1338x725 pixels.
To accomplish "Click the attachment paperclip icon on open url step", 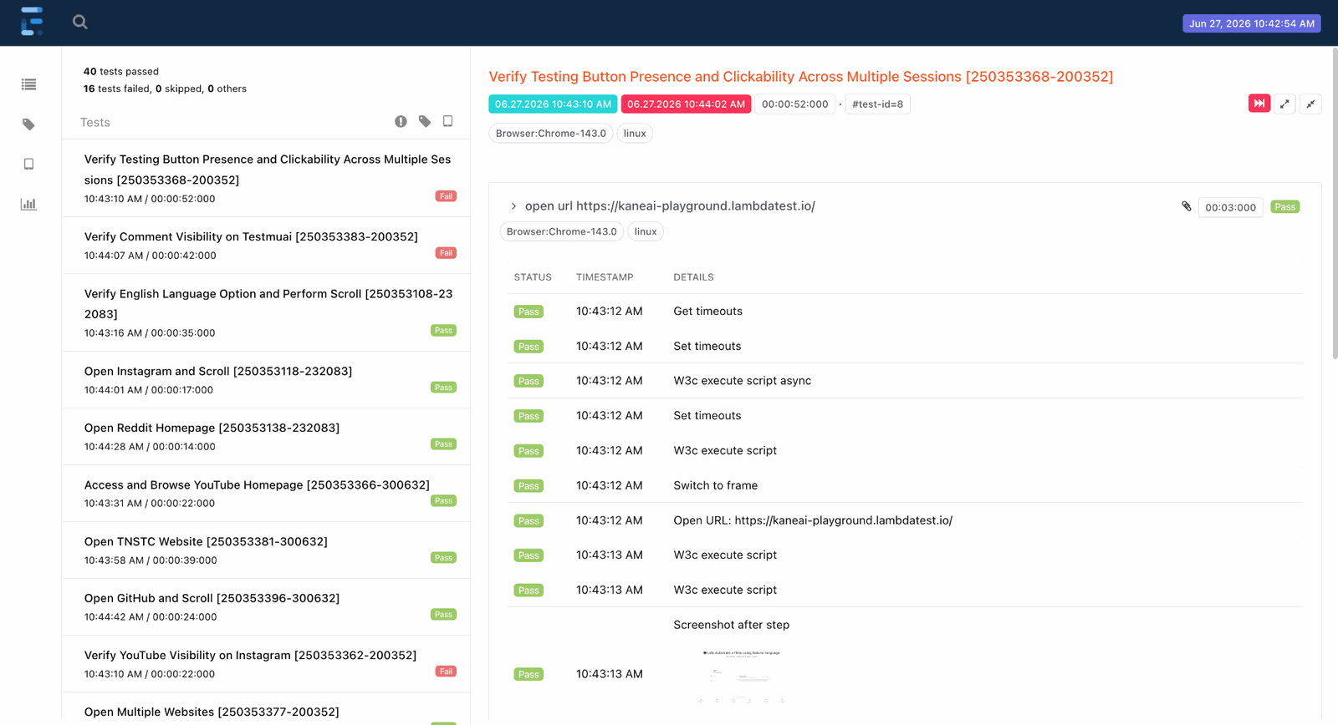I will [1187, 206].
